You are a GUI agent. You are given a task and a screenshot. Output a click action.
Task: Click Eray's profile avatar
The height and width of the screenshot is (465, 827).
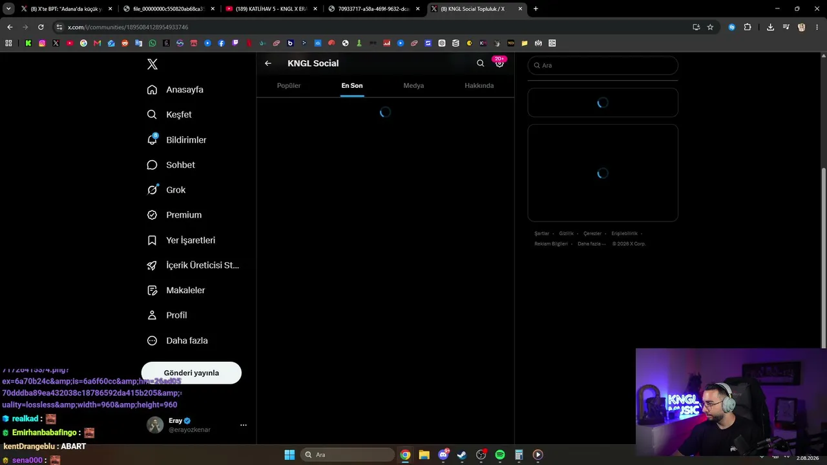[x=155, y=425]
